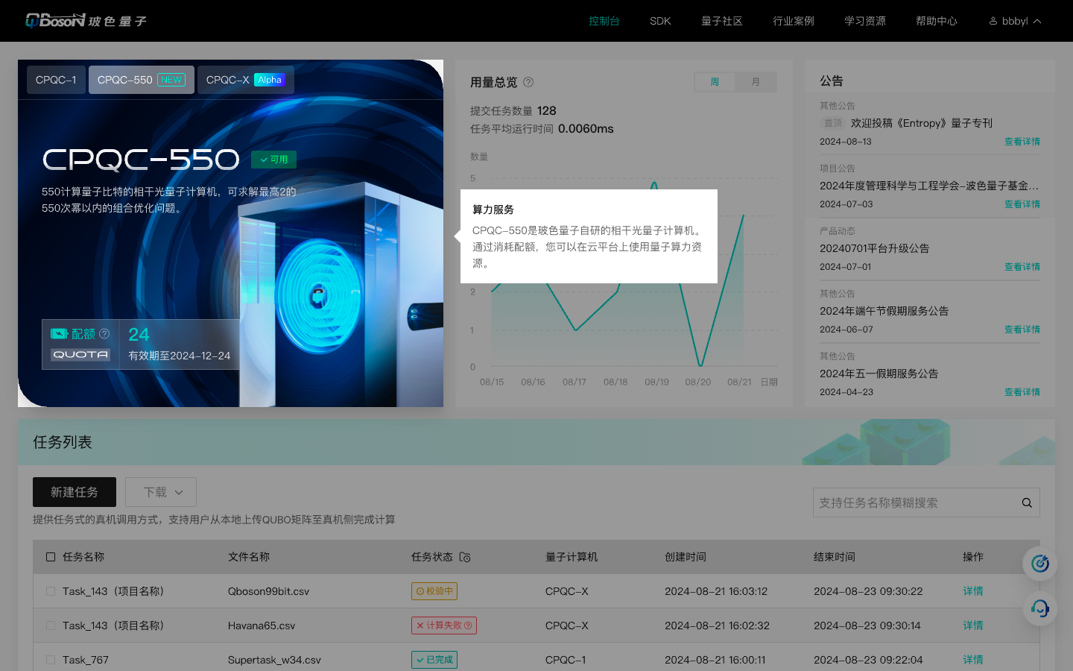Open the floating customer service headset icon

coord(1040,608)
